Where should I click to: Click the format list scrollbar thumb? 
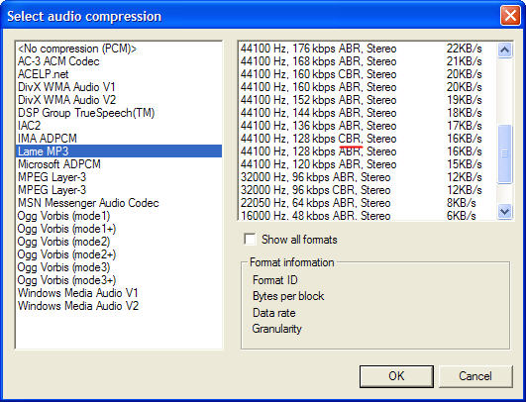tap(504, 153)
